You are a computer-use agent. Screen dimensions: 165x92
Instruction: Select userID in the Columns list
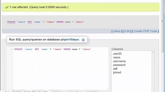(x=117, y=54)
